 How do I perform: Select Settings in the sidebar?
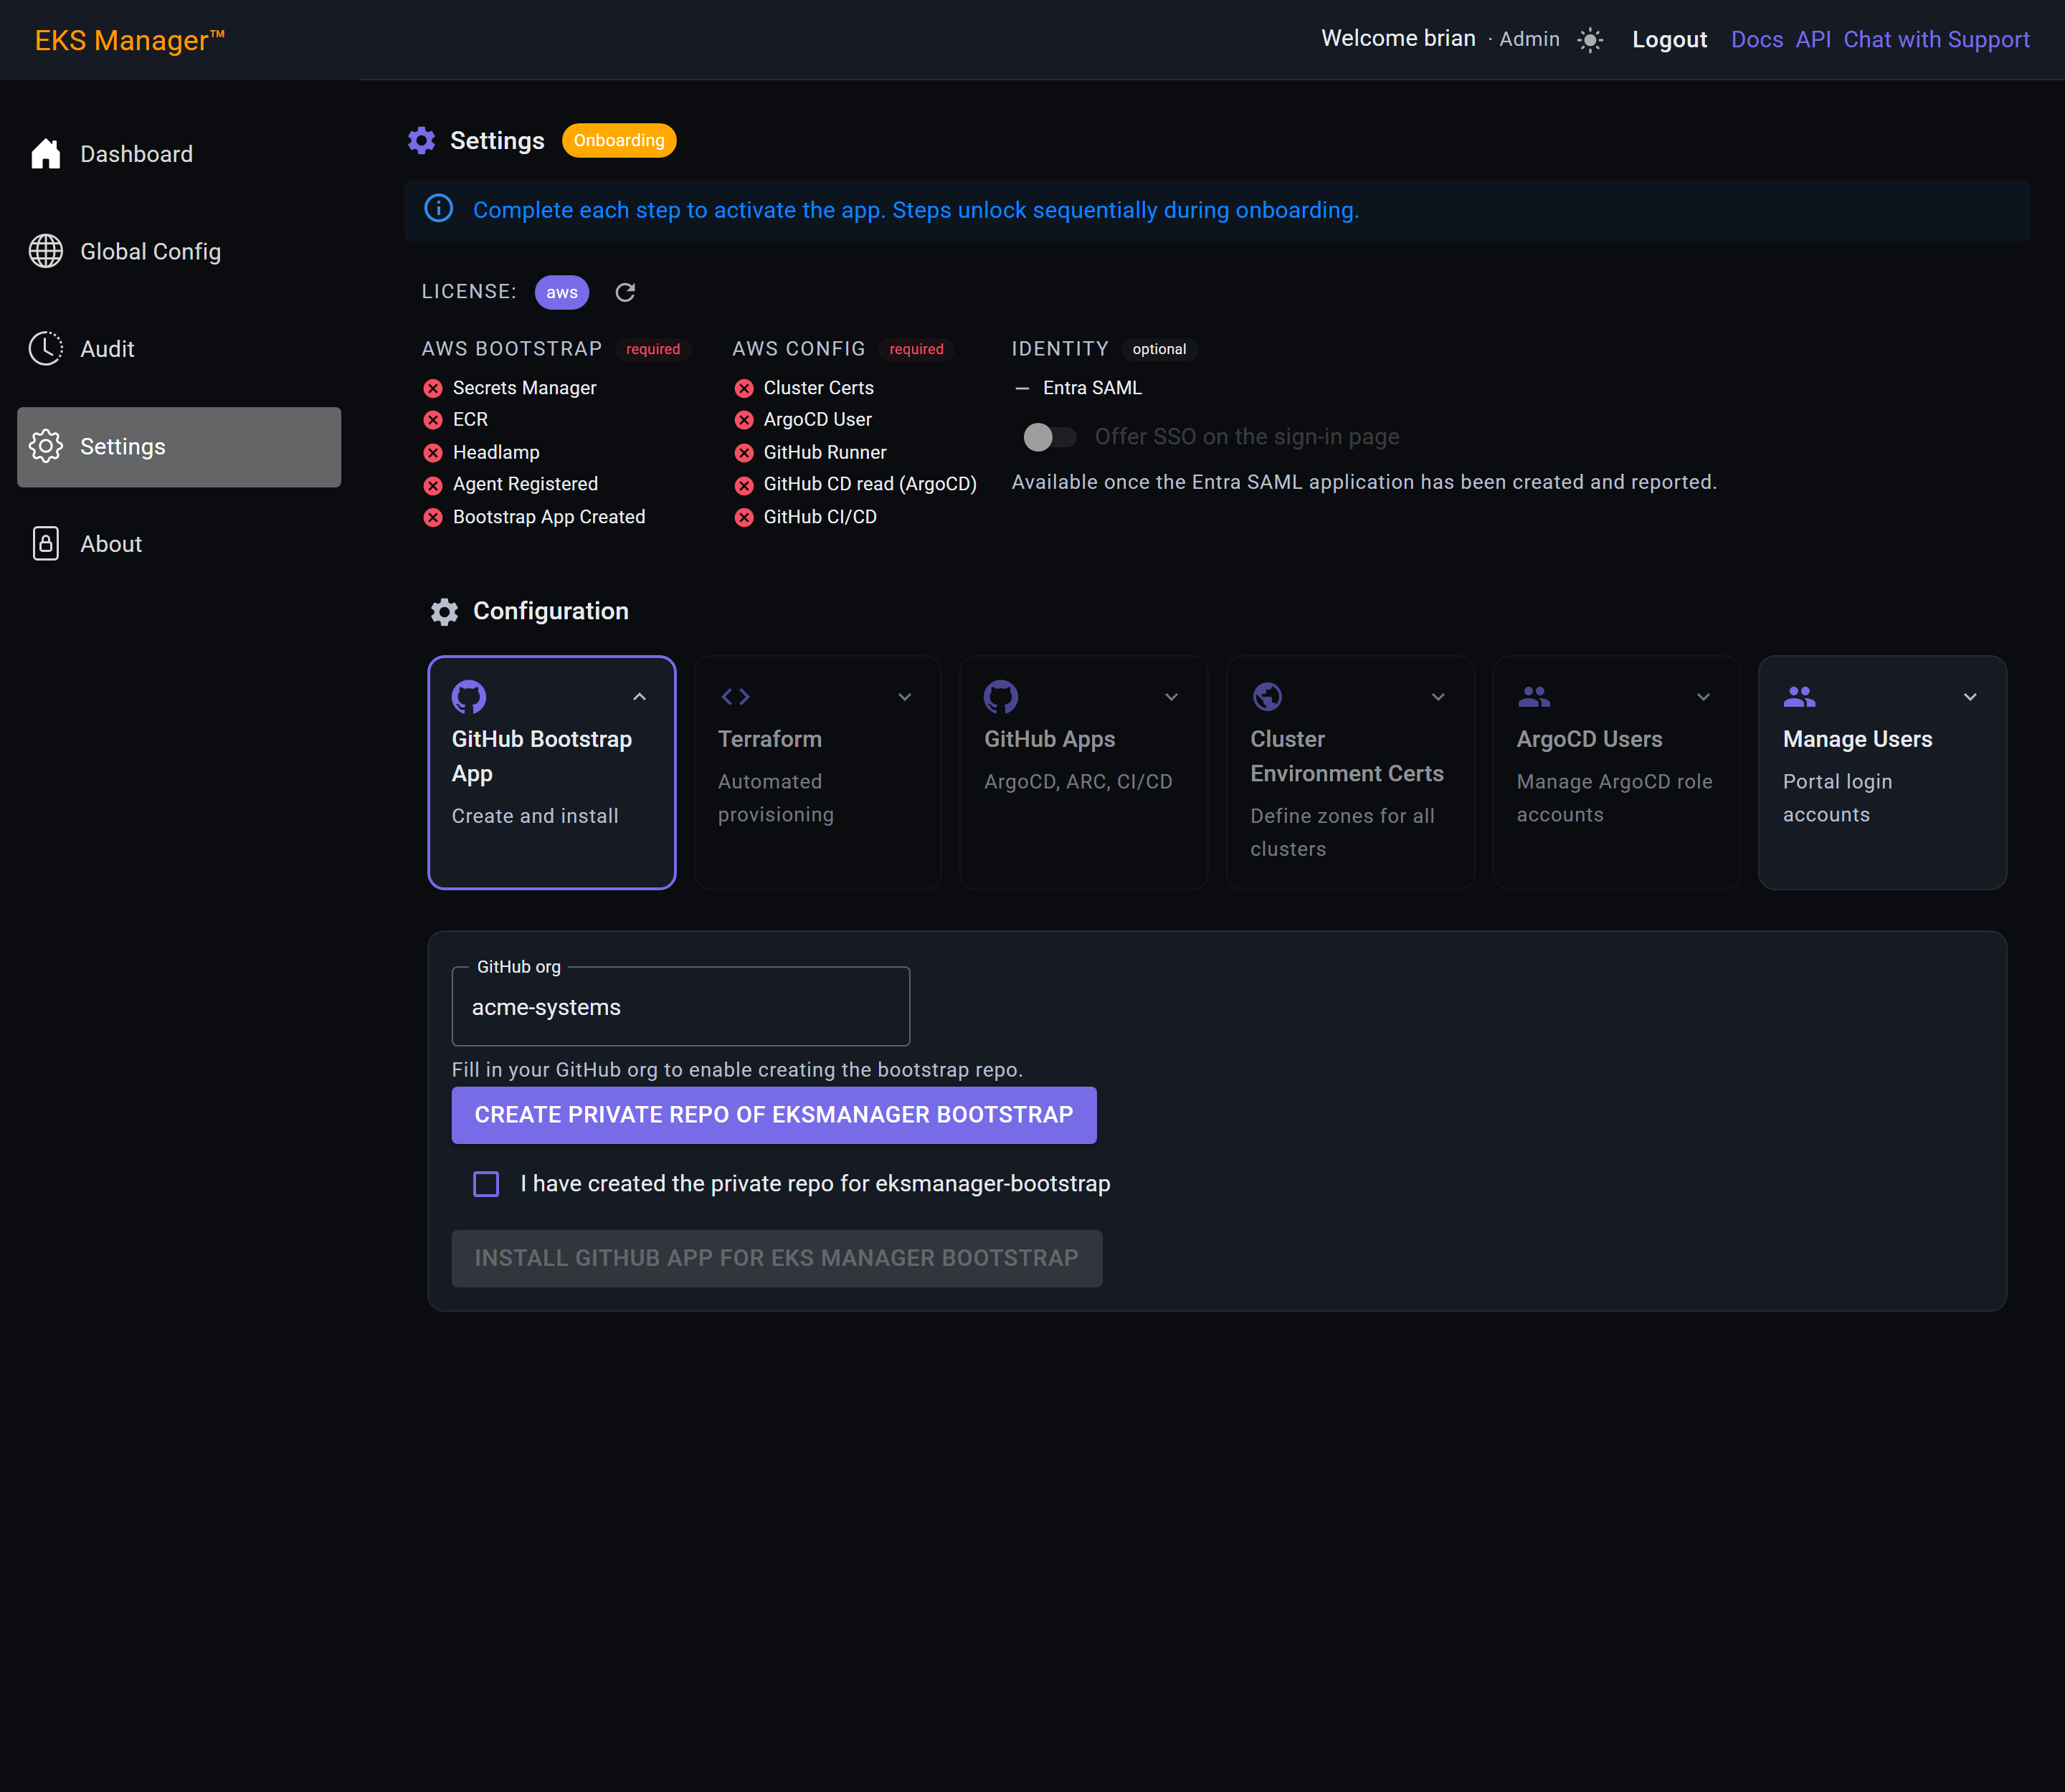click(x=179, y=447)
